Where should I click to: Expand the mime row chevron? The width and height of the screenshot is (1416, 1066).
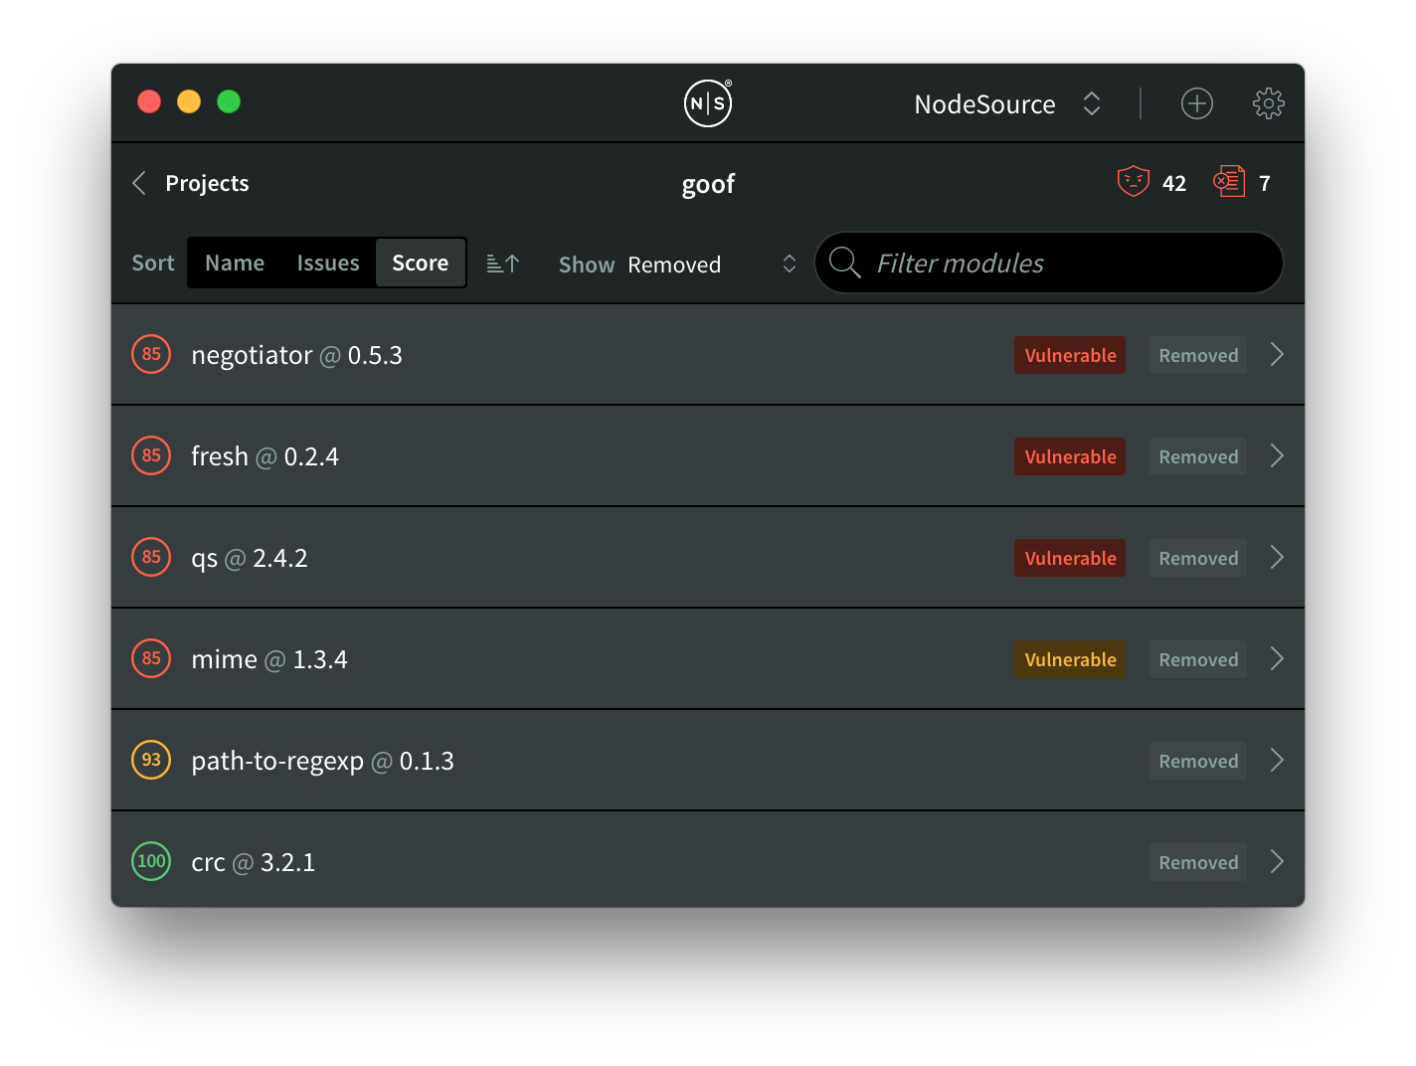pos(1277,659)
